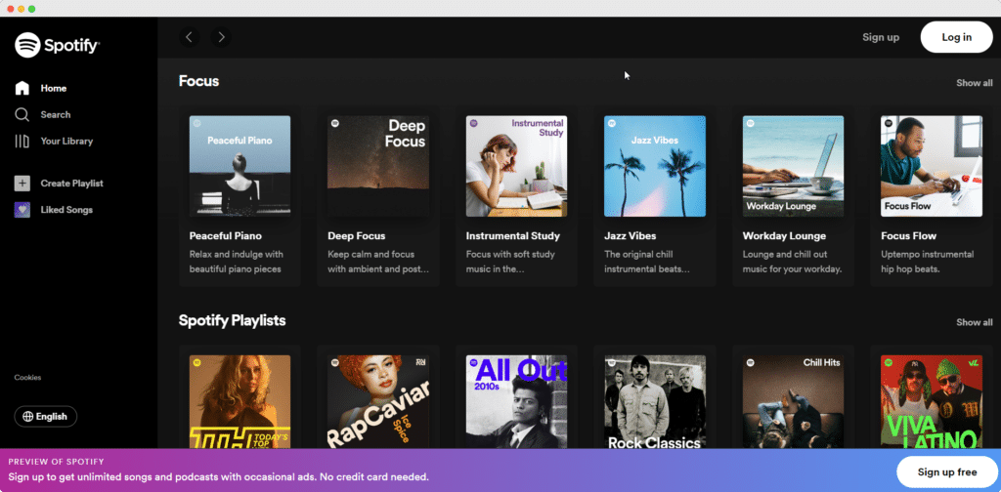
Task: Click the Sign up link at top
Action: click(880, 37)
